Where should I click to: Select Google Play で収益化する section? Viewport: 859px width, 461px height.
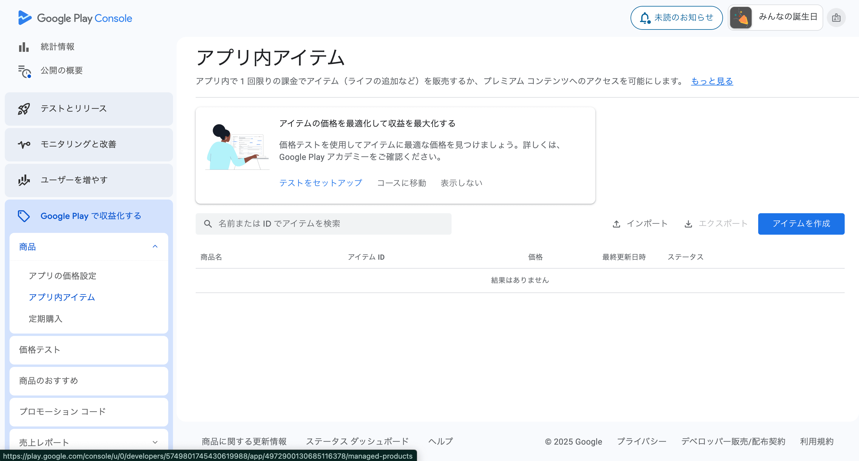click(89, 216)
